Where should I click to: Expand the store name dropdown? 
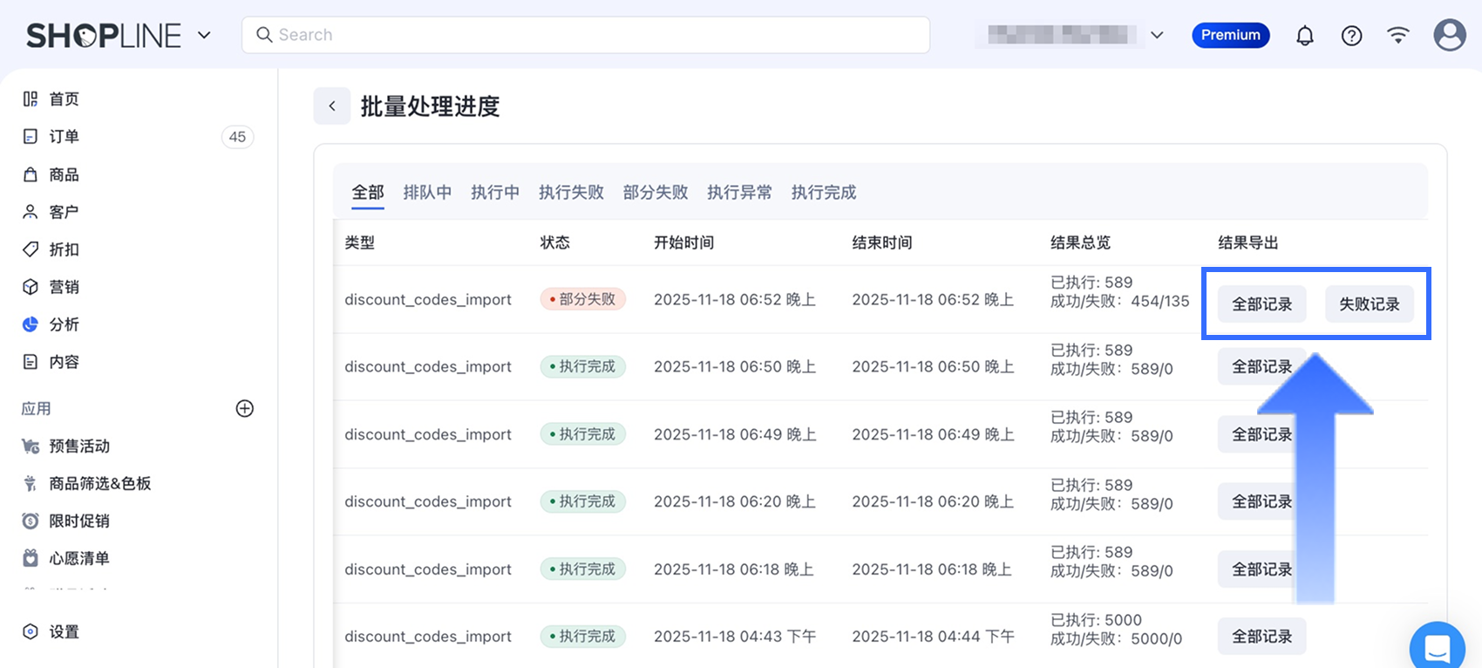pyautogui.click(x=1157, y=36)
